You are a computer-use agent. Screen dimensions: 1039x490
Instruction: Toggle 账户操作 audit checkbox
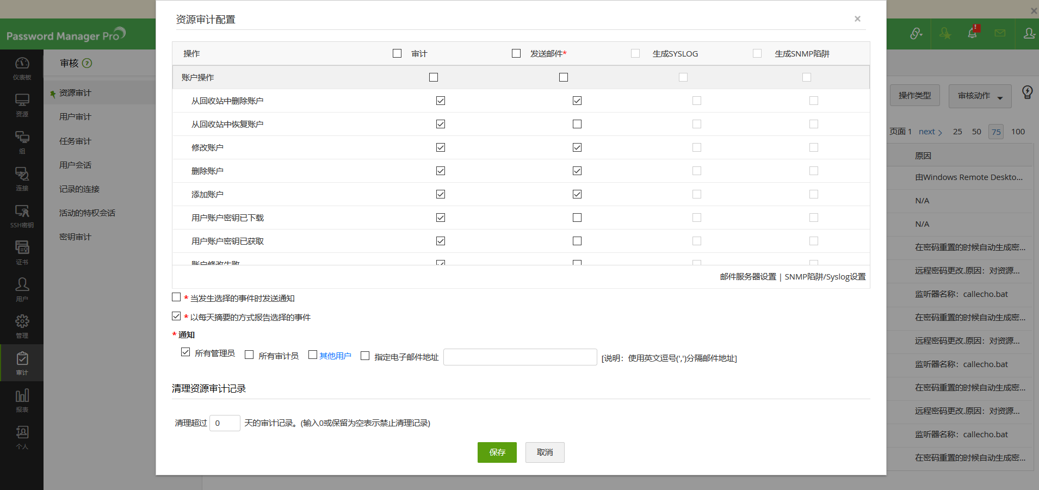click(434, 77)
